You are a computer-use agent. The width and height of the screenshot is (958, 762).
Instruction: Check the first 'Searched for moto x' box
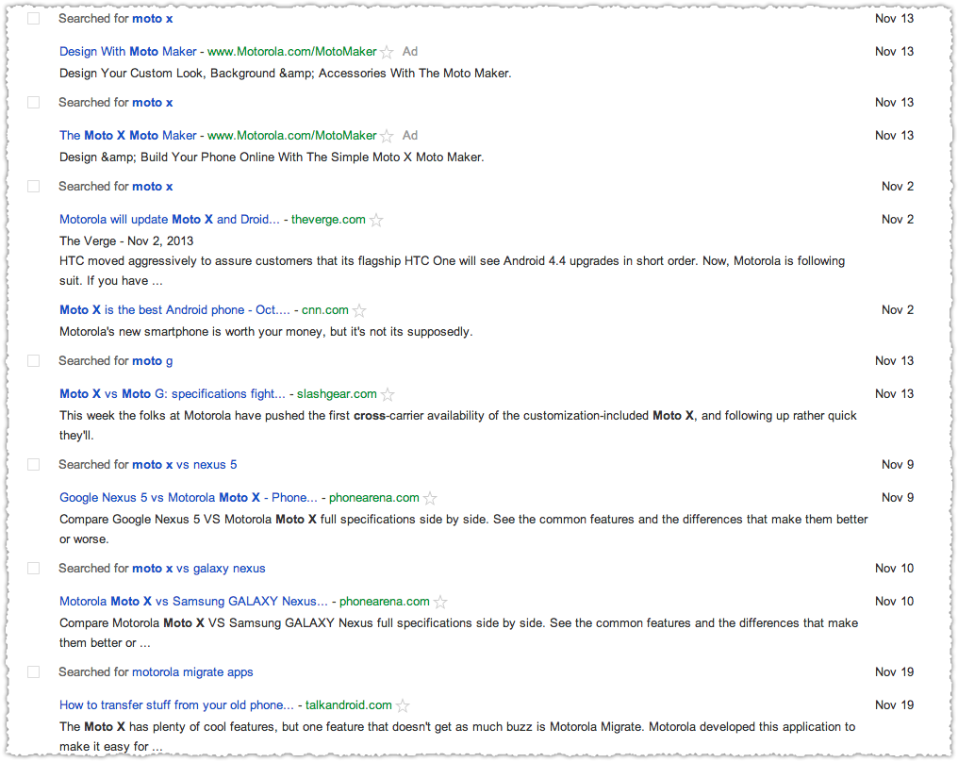click(x=34, y=18)
